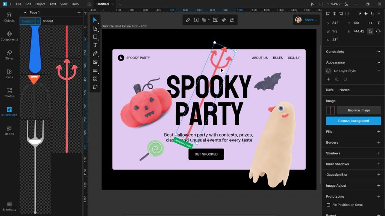Click the text frame icon in top toolbar
385x216 pixels.
pyautogui.click(x=196, y=20)
